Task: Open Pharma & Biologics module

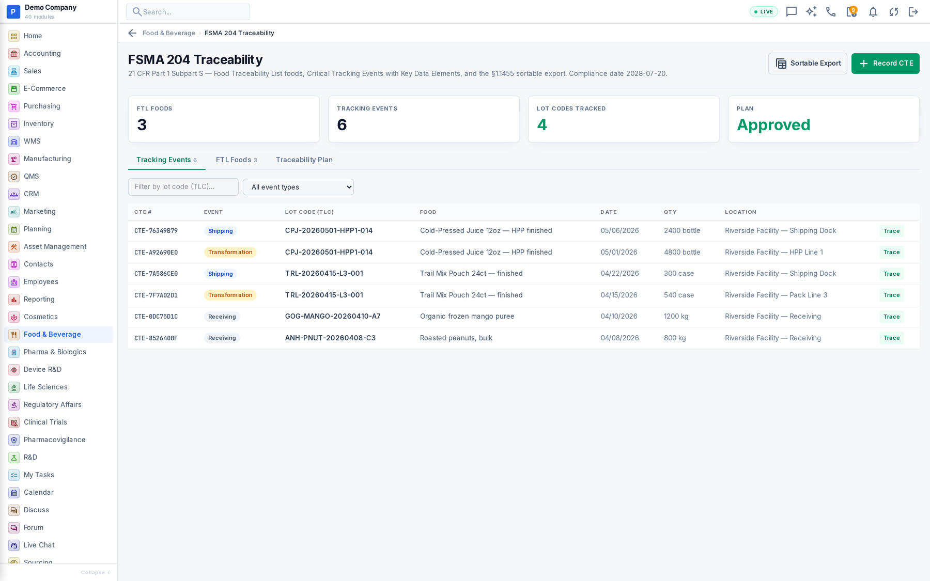Action: (x=58, y=352)
